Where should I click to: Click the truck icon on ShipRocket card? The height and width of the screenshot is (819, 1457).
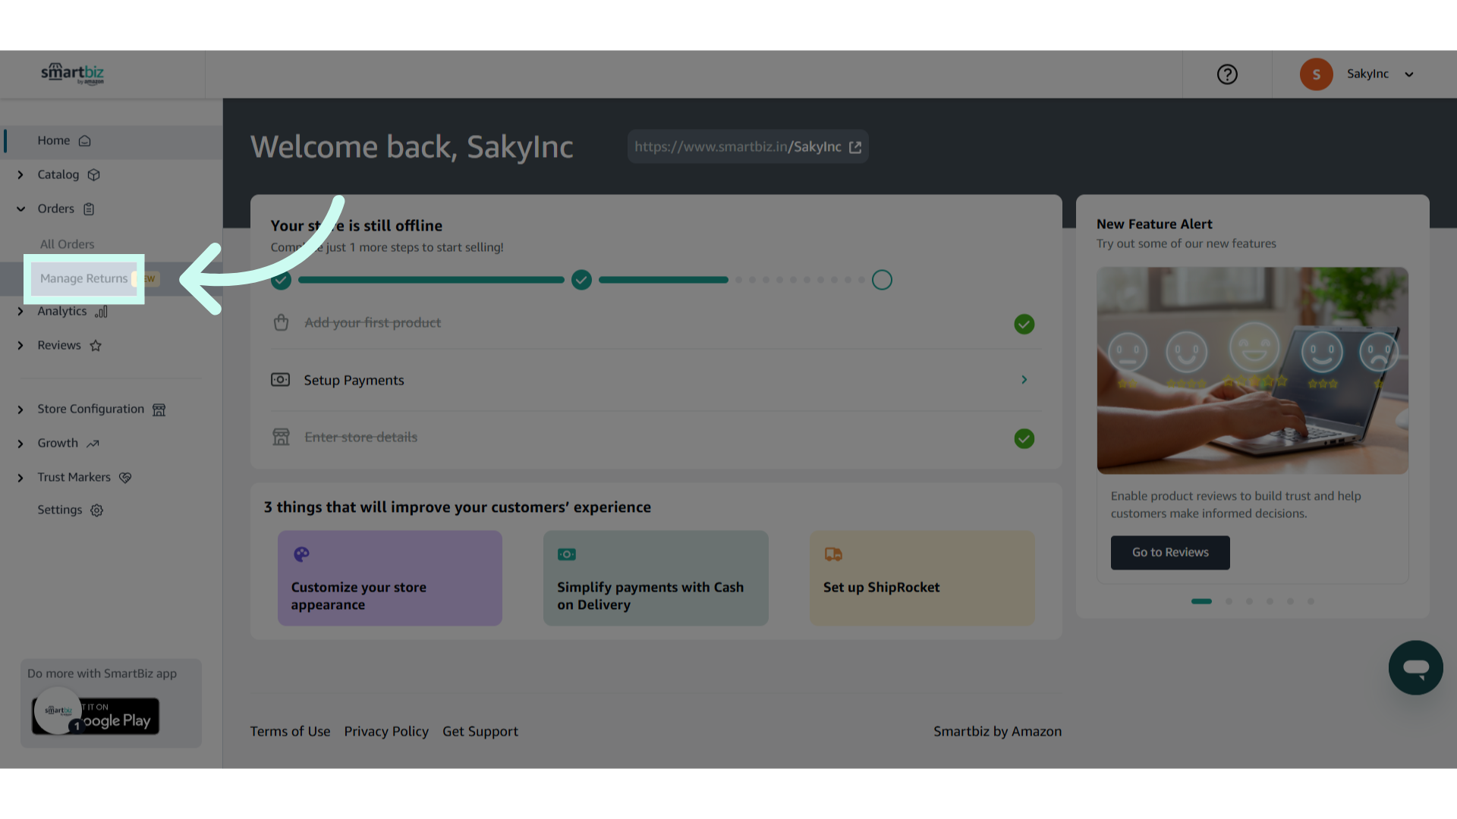coord(833,554)
